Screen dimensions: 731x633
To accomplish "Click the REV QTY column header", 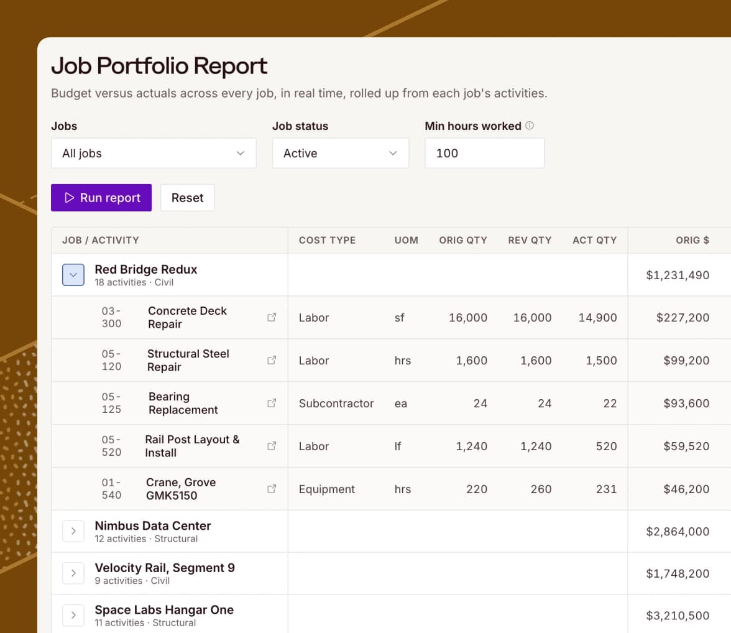I will click(530, 240).
